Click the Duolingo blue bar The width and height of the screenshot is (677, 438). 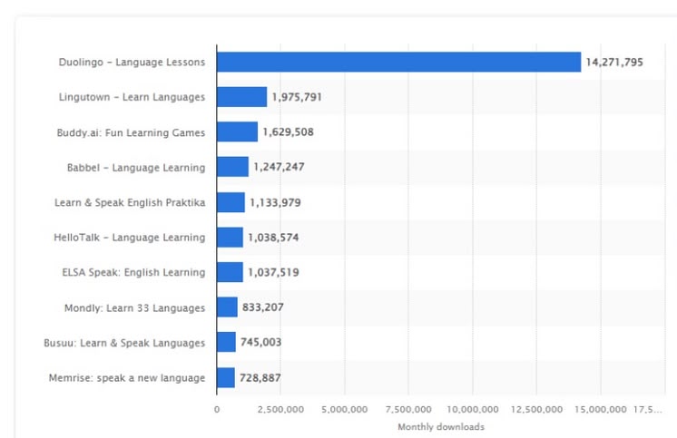[x=399, y=63]
